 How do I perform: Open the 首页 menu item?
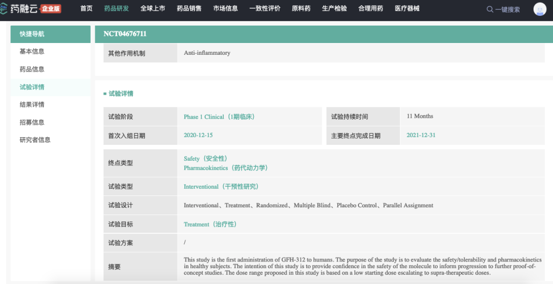(x=87, y=9)
